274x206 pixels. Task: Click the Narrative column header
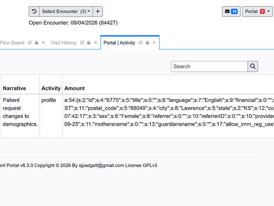pos(14,88)
